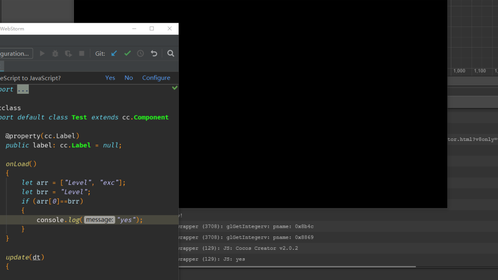The image size is (498, 280).
Task: Open Search Everywhere magnifier icon
Action: tap(171, 53)
